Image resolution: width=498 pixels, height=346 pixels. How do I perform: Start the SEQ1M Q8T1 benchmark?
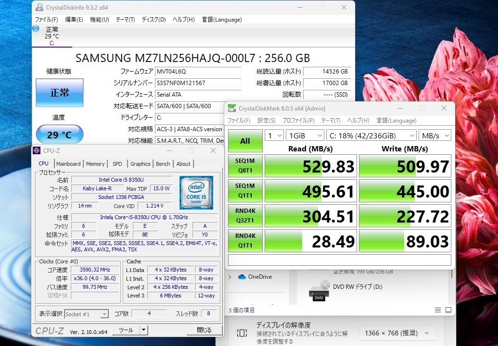click(x=245, y=165)
